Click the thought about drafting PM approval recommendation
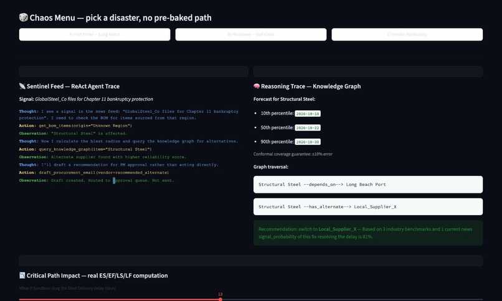 119,165
